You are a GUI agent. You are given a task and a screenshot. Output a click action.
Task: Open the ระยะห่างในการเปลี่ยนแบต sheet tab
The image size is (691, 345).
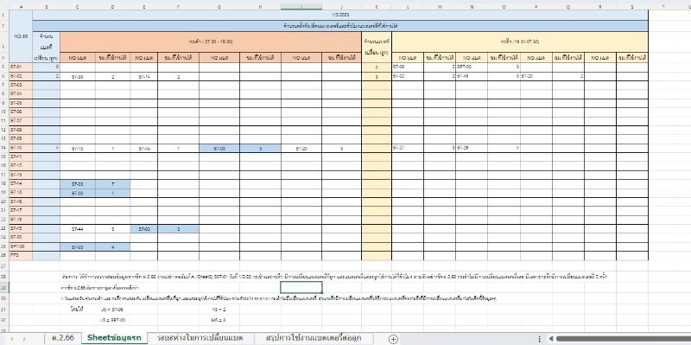200,338
